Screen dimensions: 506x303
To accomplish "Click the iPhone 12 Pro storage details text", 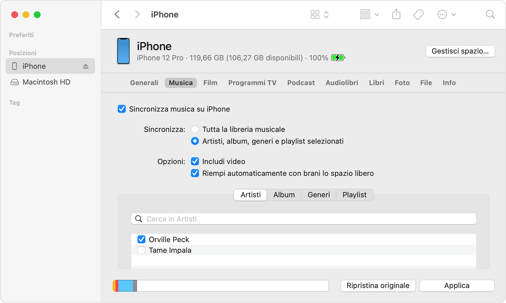I will pos(233,58).
